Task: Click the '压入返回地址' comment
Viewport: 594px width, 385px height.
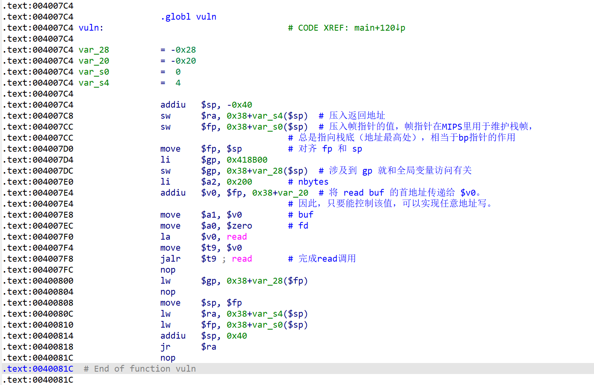Action: pyautogui.click(x=352, y=115)
